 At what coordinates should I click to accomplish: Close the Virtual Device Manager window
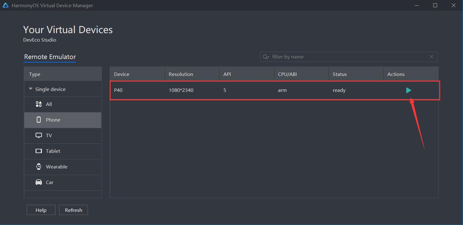[x=454, y=5]
